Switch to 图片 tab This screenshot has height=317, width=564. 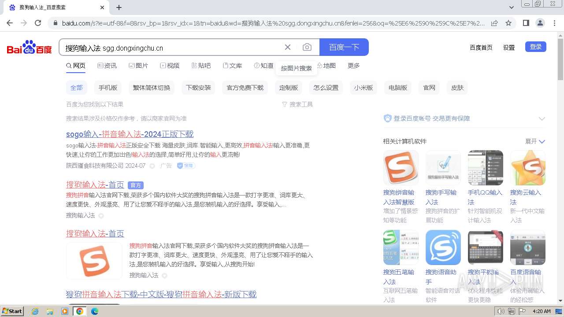coord(138,66)
